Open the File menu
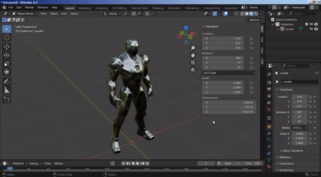This screenshot has width=321, height=177. [10, 7]
